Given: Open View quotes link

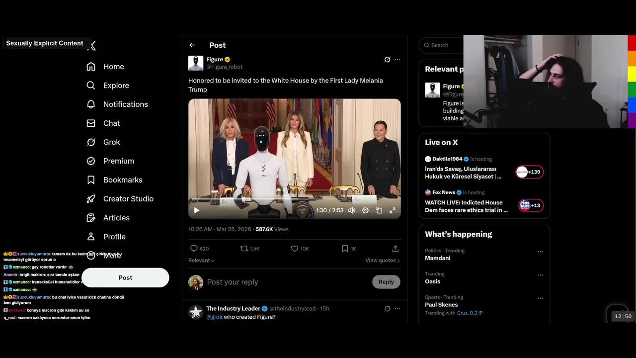Looking at the screenshot, I should pyautogui.click(x=383, y=261).
